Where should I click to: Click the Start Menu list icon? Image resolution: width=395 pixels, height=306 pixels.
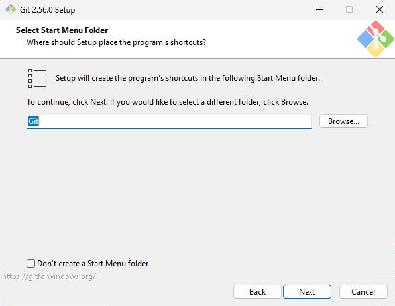tap(37, 79)
